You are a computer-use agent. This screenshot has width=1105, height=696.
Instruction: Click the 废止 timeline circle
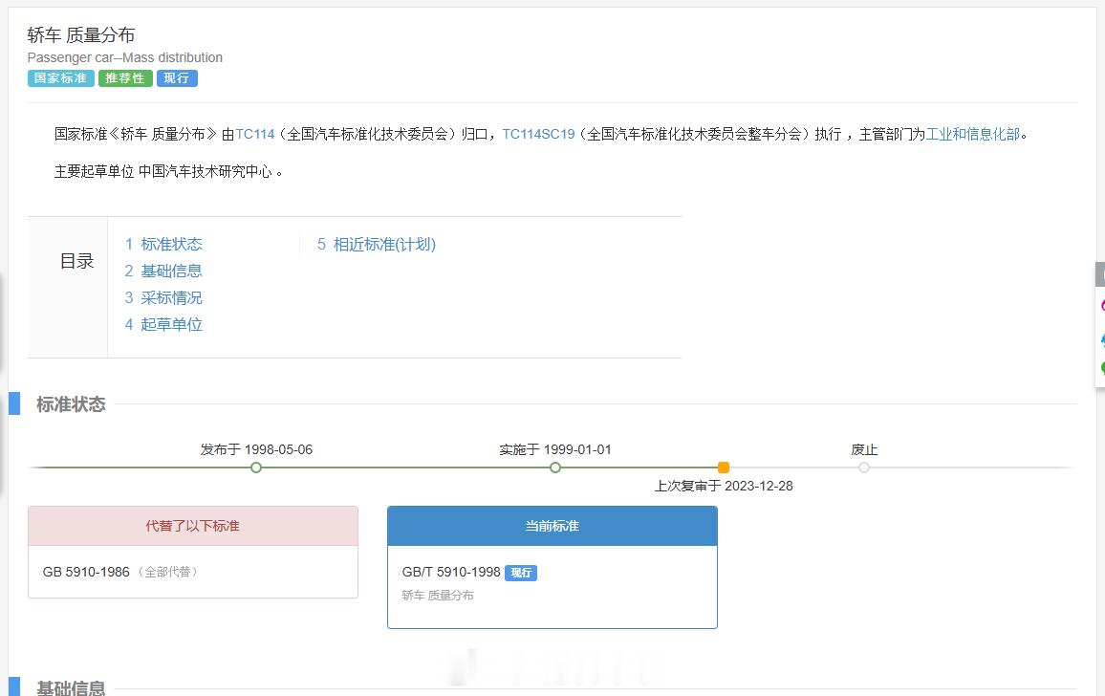(x=865, y=468)
